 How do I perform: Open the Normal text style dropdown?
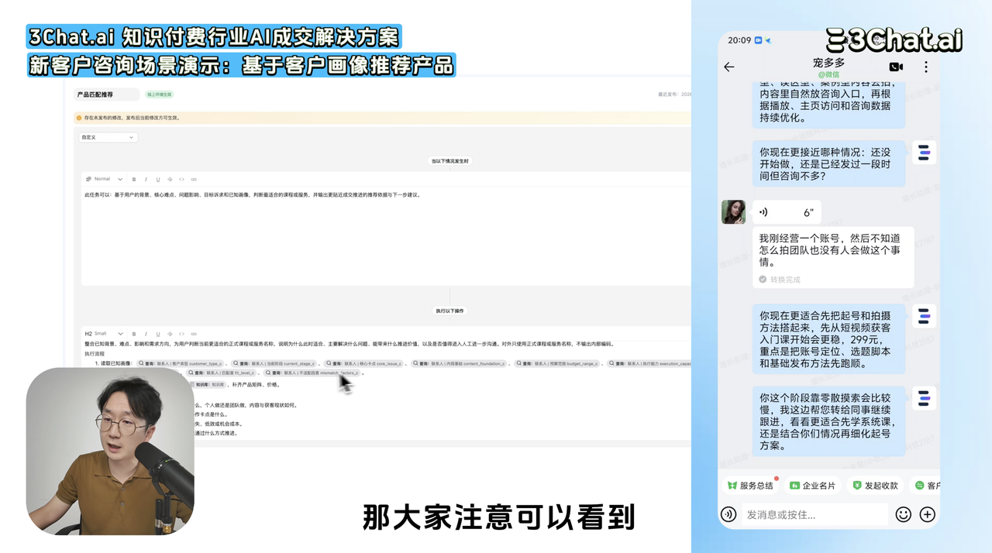(105, 179)
